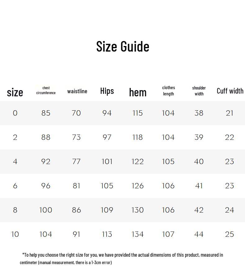
Task: Select the shoulder width column header
Action: tap(199, 91)
